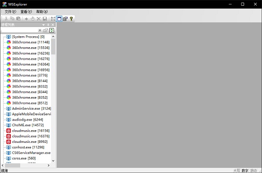
Task: Click the paste clipboard toolbar icon
Action: point(18,18)
